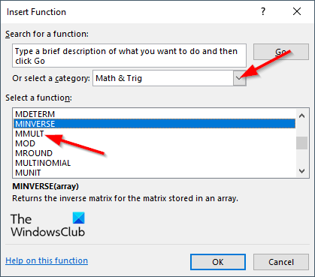Open the Help on this function link
The width and height of the screenshot is (315, 277).
pyautogui.click(x=47, y=260)
